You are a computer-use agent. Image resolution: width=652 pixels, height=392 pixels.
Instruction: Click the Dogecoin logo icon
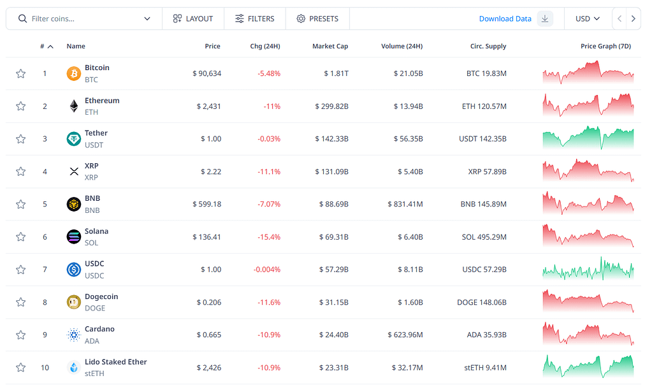point(74,302)
